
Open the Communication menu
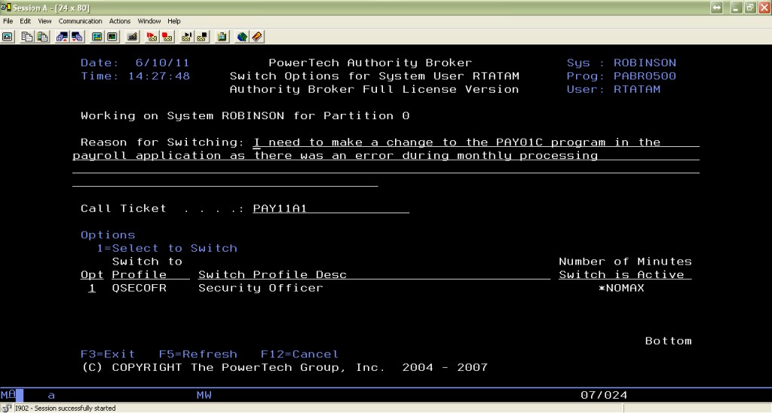pyautogui.click(x=80, y=21)
